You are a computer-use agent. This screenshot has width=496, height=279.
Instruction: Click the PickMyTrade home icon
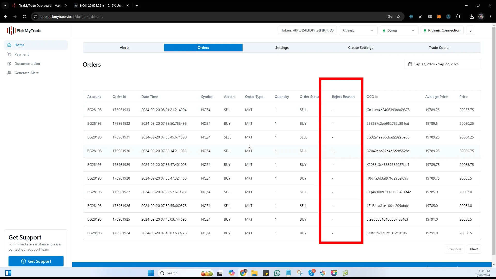pyautogui.click(x=9, y=45)
